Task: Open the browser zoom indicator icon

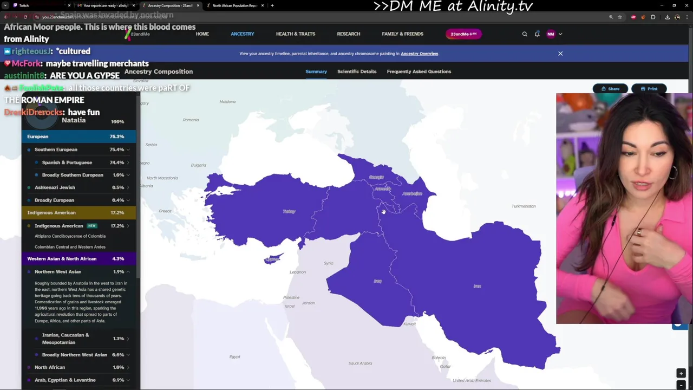Action: (x=611, y=17)
